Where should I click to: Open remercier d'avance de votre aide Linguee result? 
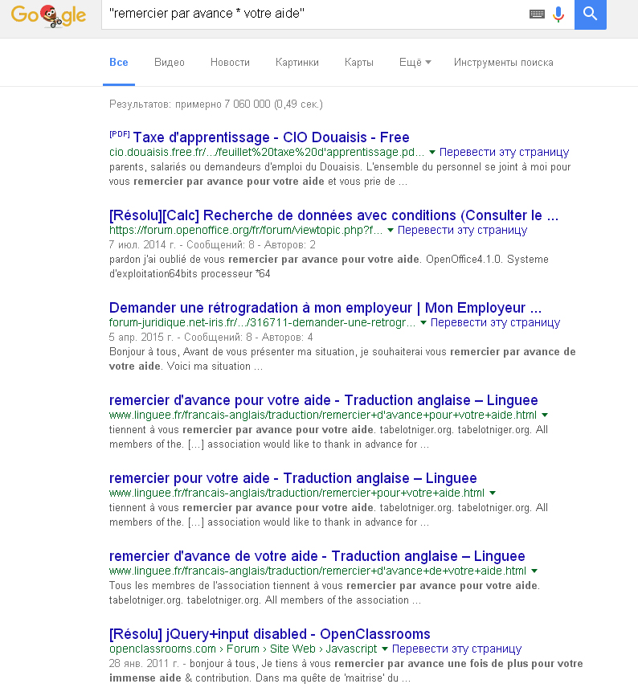[x=317, y=556]
